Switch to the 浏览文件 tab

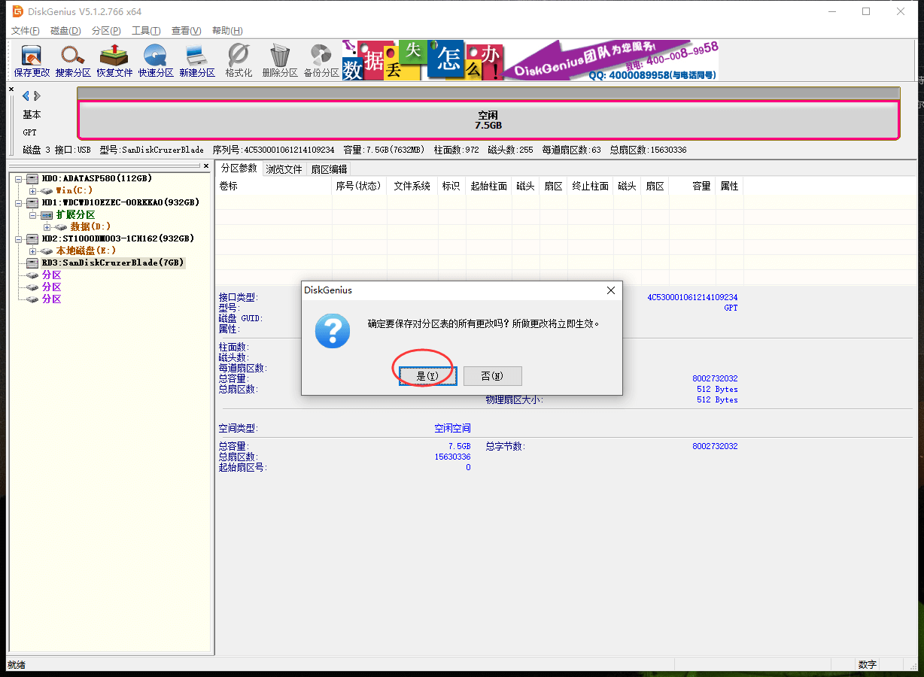point(284,169)
